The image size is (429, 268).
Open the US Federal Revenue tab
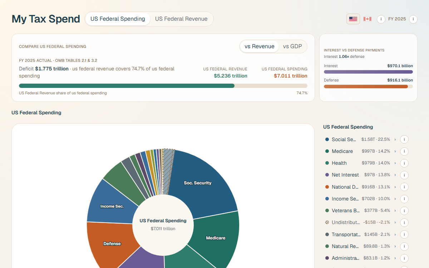[x=181, y=19]
